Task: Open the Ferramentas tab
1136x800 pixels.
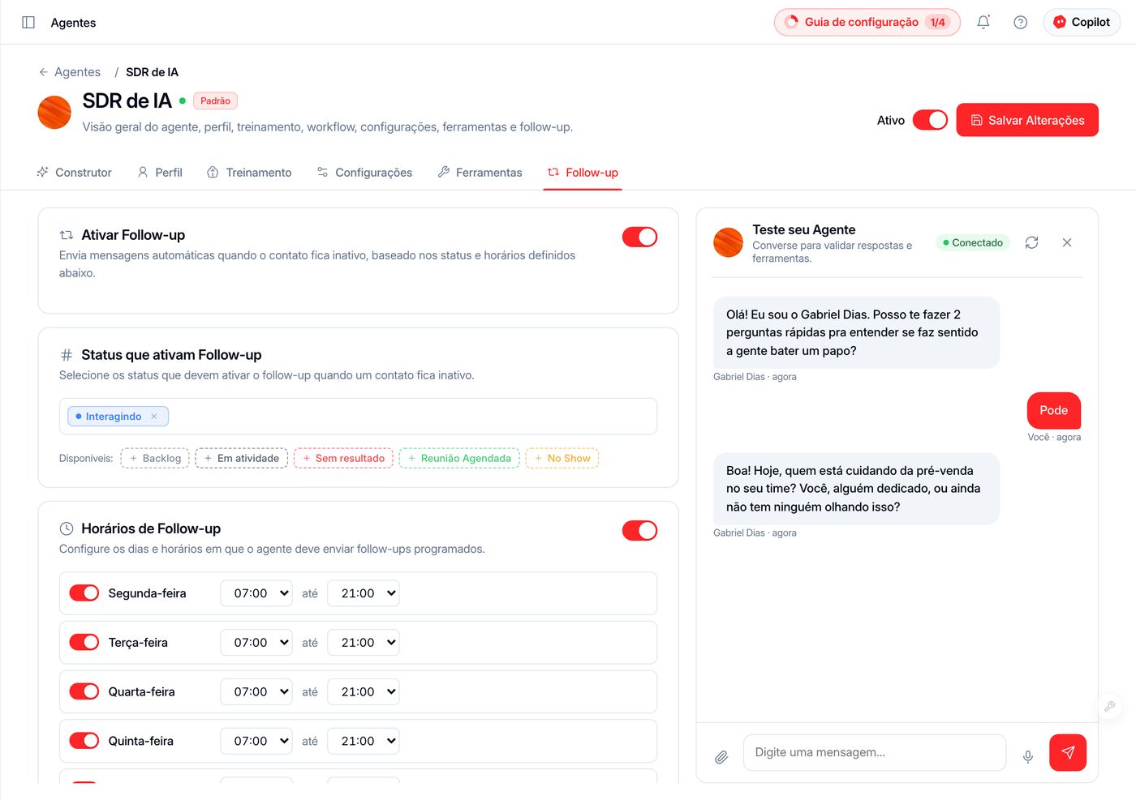Action: pos(480,173)
